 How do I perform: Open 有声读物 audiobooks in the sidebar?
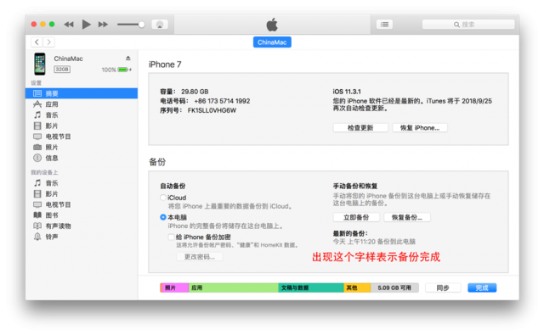pos(82,226)
